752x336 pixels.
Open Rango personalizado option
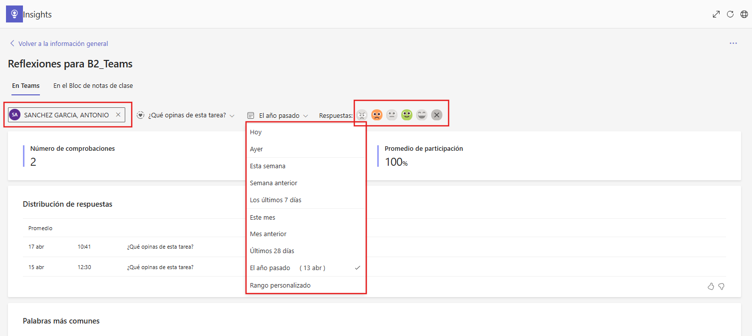tap(306, 285)
